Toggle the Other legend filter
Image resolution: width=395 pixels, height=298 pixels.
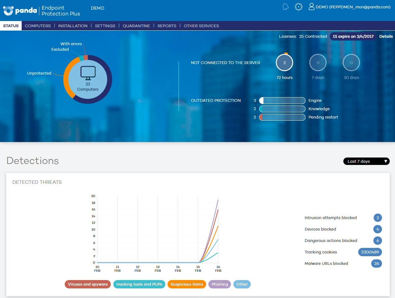pyautogui.click(x=242, y=284)
